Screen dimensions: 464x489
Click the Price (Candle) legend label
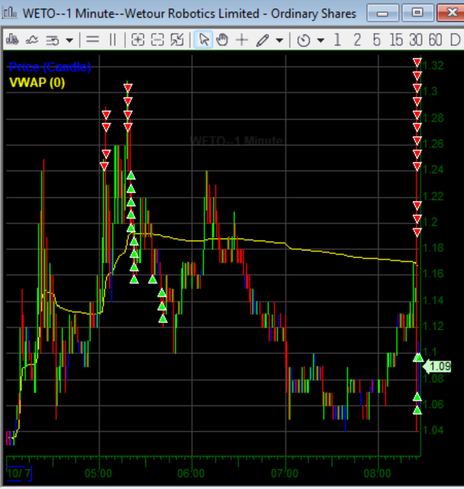tap(50, 67)
